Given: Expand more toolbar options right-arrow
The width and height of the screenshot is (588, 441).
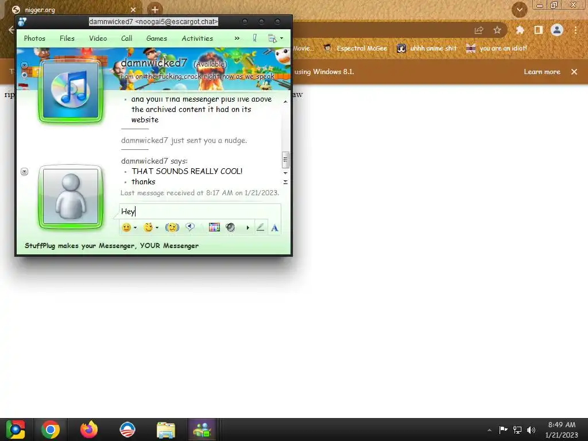Looking at the screenshot, I should [247, 227].
